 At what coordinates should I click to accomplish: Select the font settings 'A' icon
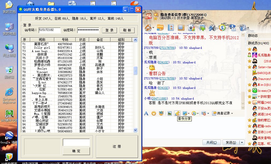pyautogui.click(x=146, y=113)
